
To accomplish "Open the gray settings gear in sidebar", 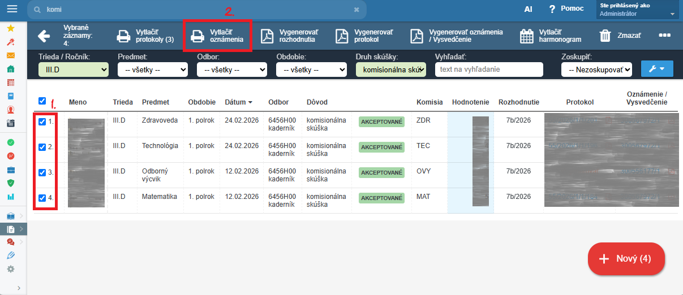I will [x=11, y=269].
